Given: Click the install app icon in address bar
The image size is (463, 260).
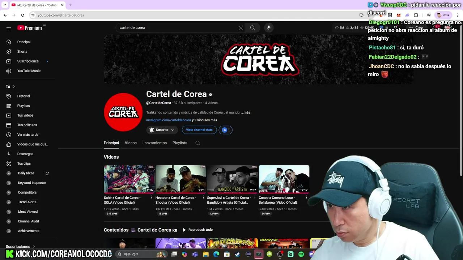Looking at the screenshot, I should [x=361, y=15].
